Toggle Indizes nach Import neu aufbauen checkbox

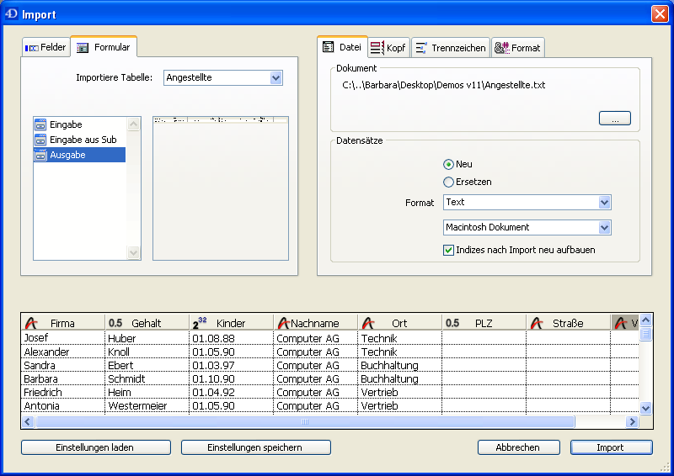pyautogui.click(x=448, y=250)
